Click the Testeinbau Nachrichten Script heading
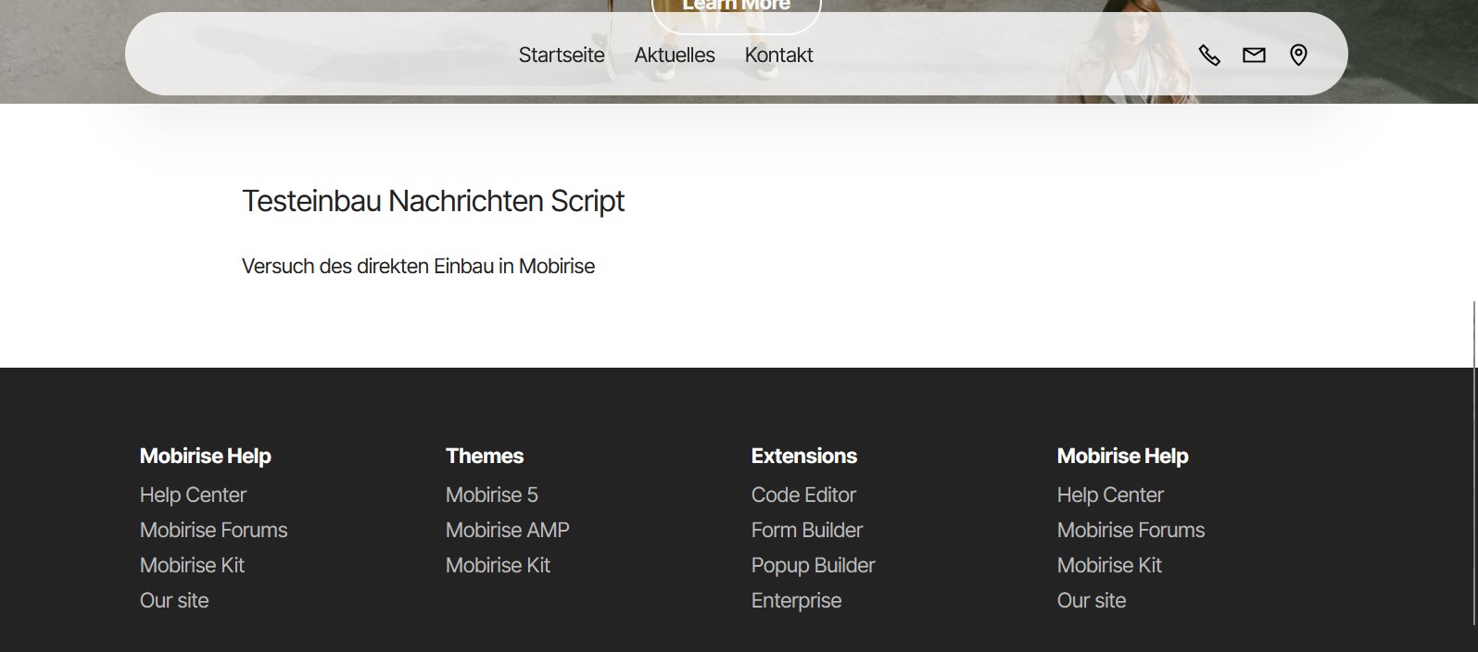The image size is (1478, 652). 433,201
